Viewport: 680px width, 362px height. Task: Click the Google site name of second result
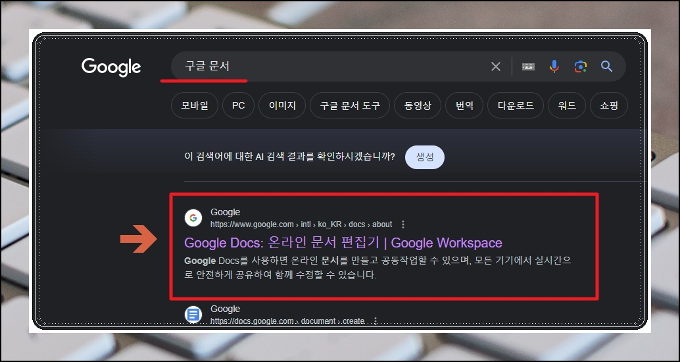(225, 309)
